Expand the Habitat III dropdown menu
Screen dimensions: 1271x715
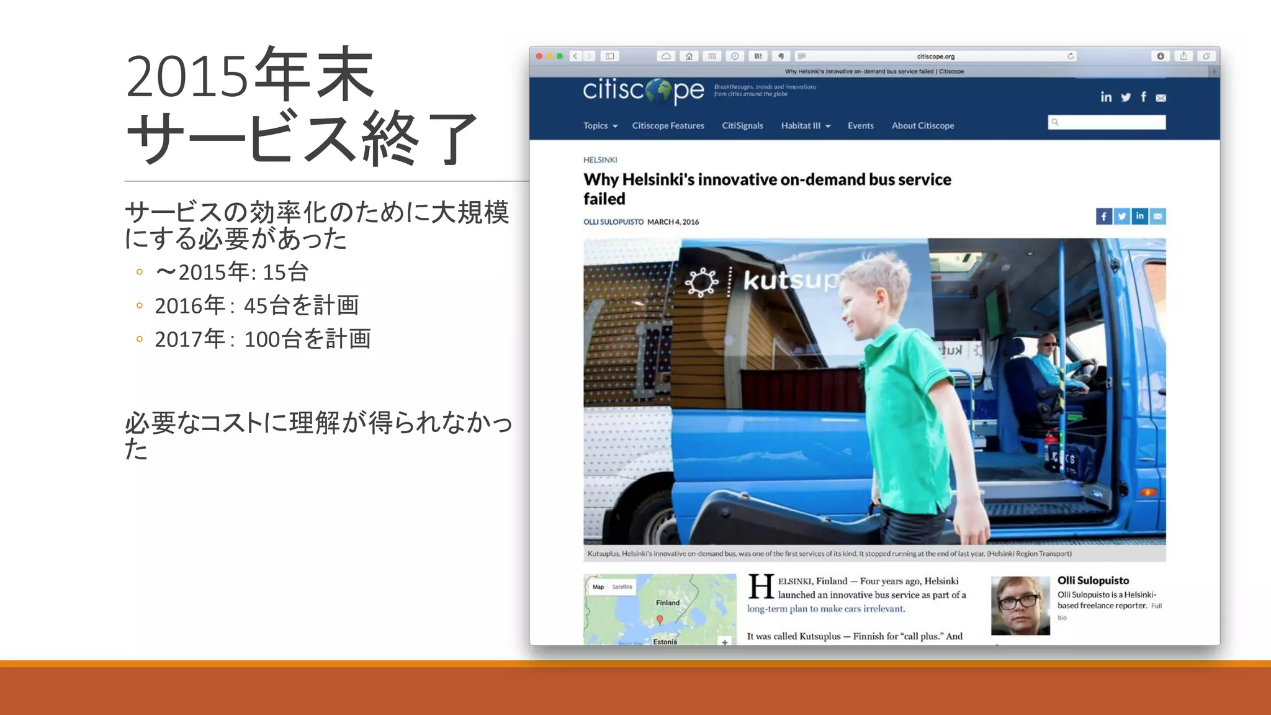coord(805,125)
